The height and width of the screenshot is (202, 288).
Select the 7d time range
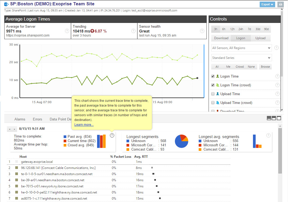tap(249, 29)
